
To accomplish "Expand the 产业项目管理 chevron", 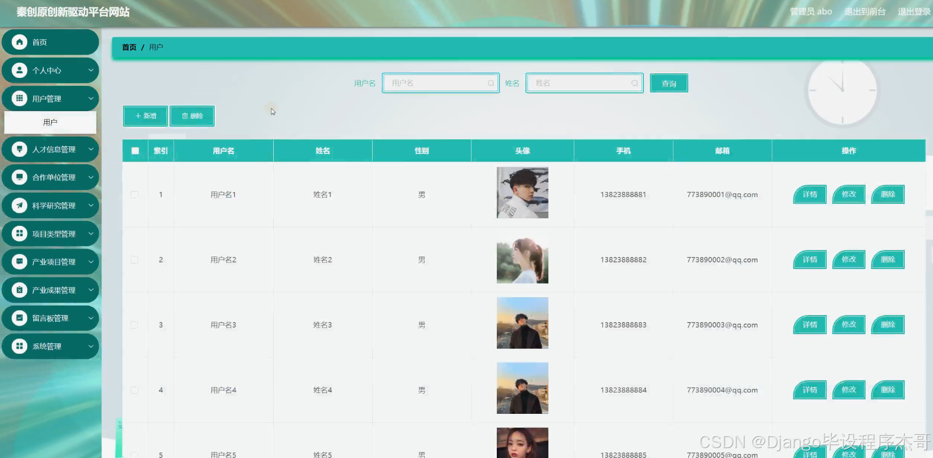I will (91, 262).
